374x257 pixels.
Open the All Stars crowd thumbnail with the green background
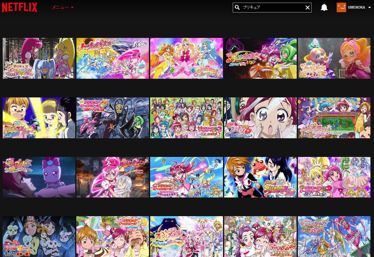pyautogui.click(x=187, y=118)
